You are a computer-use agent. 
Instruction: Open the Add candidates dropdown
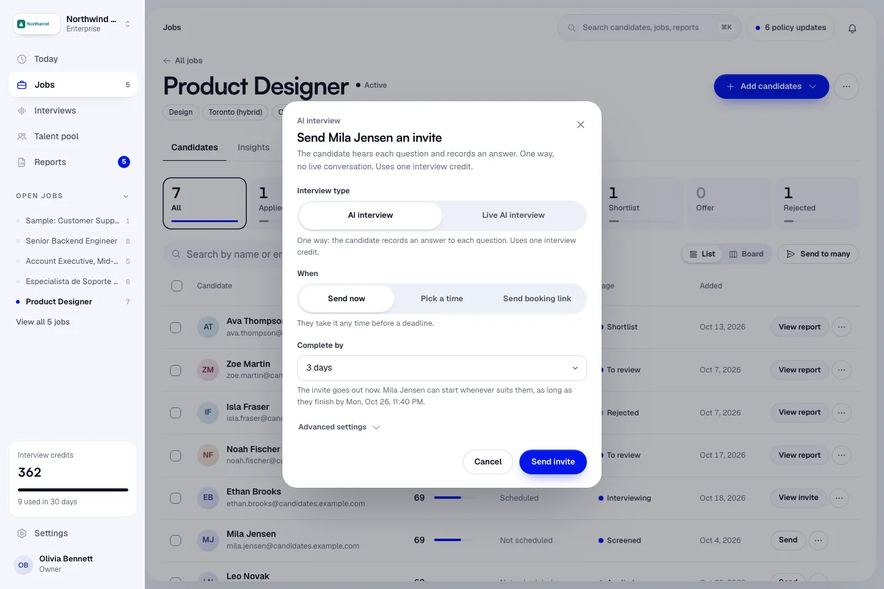click(x=772, y=87)
